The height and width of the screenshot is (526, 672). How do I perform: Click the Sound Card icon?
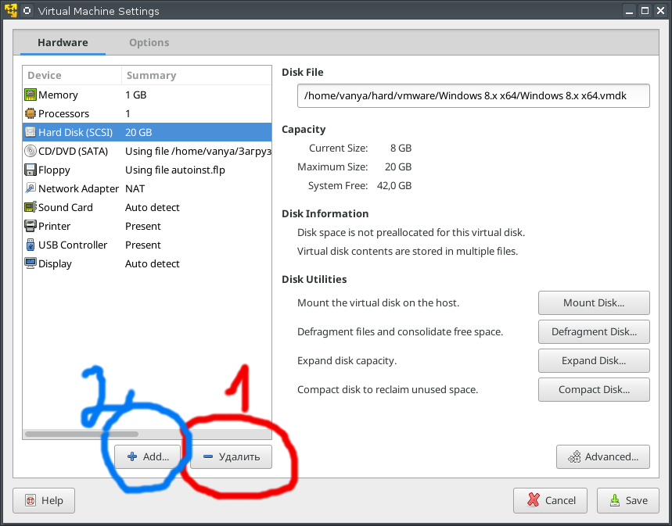click(x=31, y=207)
